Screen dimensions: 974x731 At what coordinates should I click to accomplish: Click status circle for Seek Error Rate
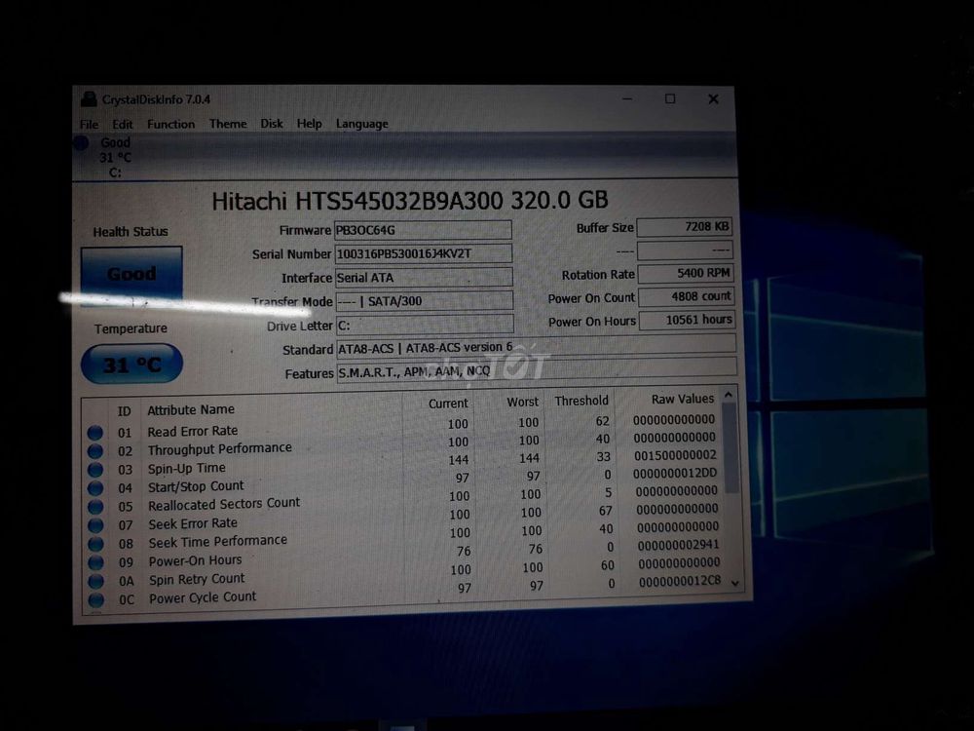tap(95, 525)
